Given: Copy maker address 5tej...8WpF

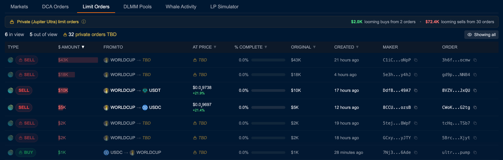Looking at the screenshot, I should click(x=416, y=123).
